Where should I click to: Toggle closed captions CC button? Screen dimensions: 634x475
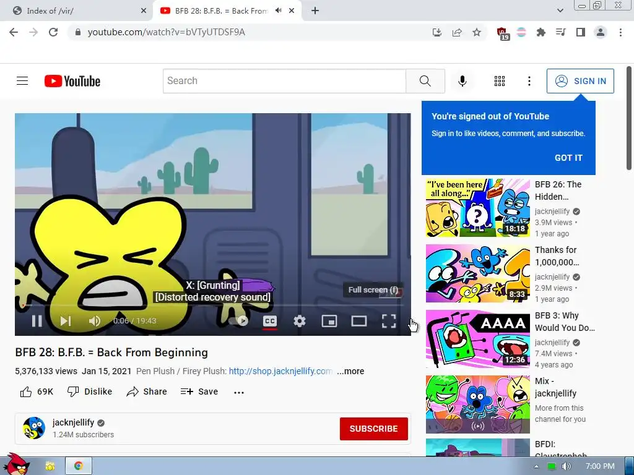click(x=270, y=321)
